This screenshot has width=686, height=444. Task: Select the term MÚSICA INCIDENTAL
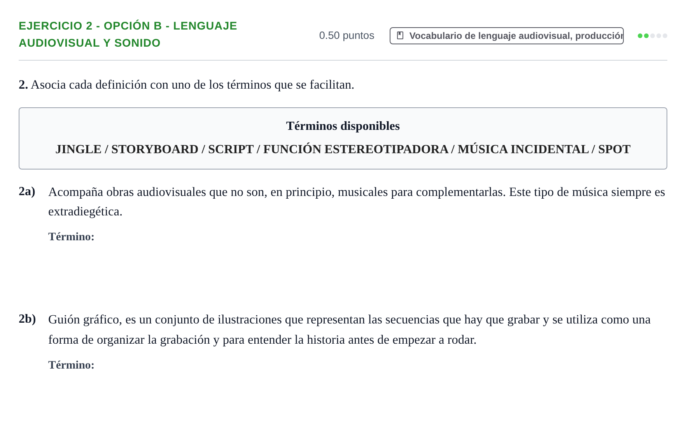click(523, 149)
